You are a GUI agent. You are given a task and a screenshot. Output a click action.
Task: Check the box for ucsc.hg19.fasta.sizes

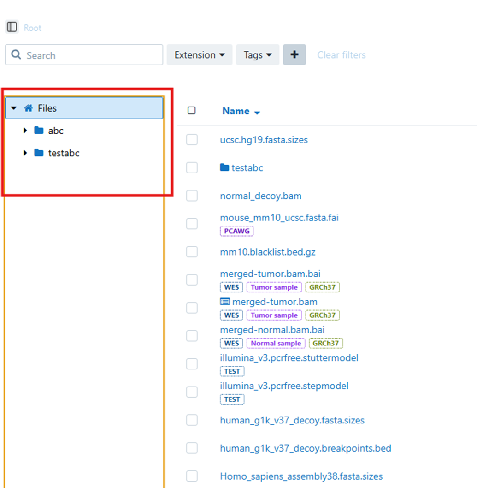click(x=192, y=139)
